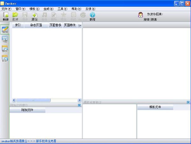The width and height of the screenshot is (191, 144).
Task: Collapse the 模板元素窗口 panel arrow
Action: point(188,102)
